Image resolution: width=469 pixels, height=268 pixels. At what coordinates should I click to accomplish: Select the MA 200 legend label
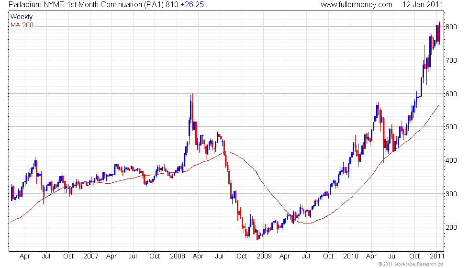click(x=22, y=25)
